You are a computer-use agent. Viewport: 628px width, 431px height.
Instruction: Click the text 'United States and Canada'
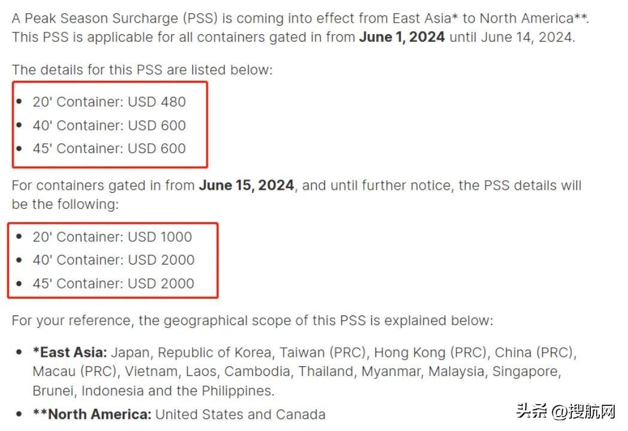click(240, 414)
